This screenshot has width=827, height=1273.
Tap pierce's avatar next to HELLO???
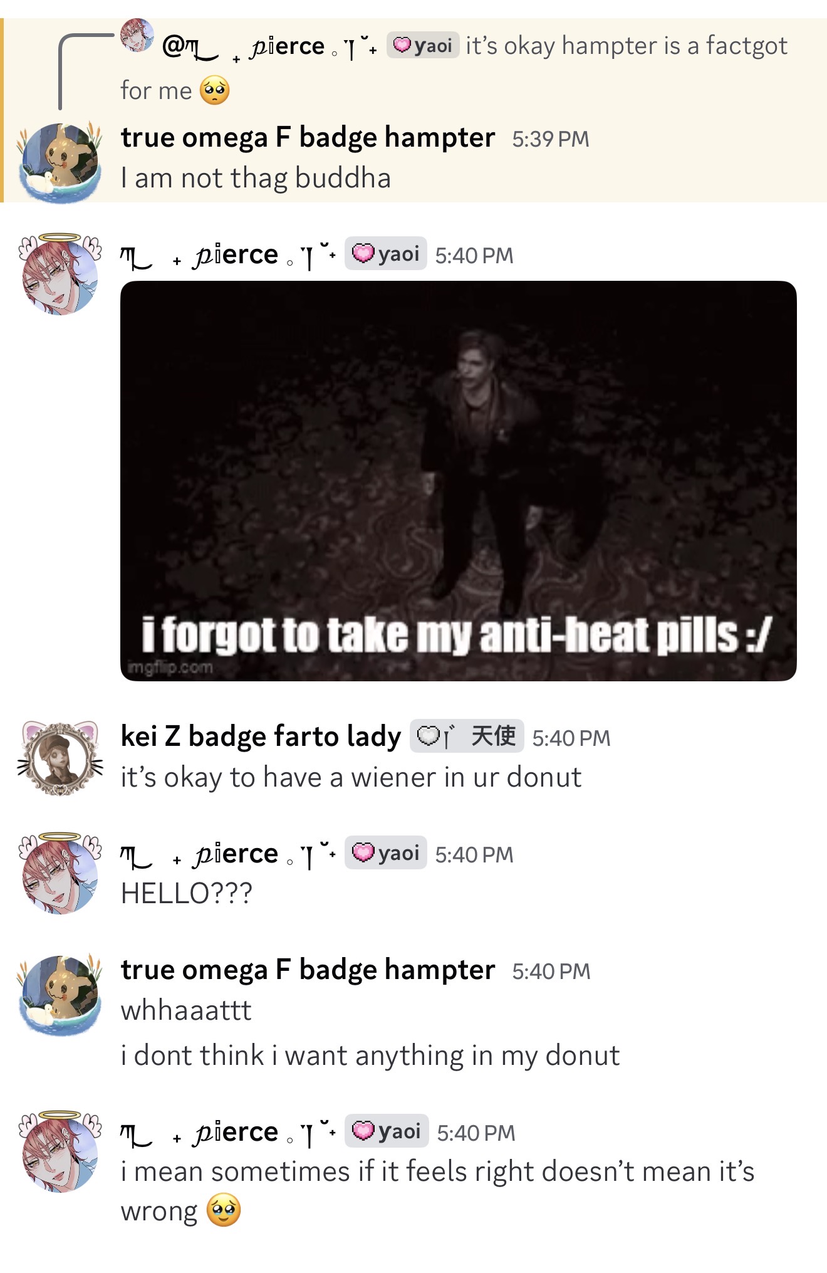point(60,873)
